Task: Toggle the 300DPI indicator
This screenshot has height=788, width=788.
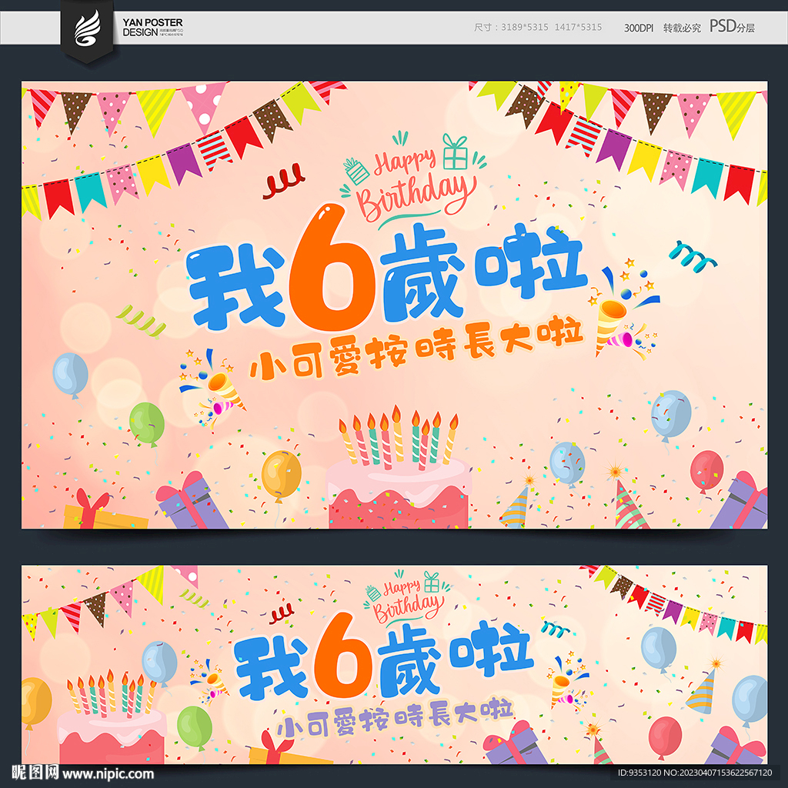Action: [638, 28]
